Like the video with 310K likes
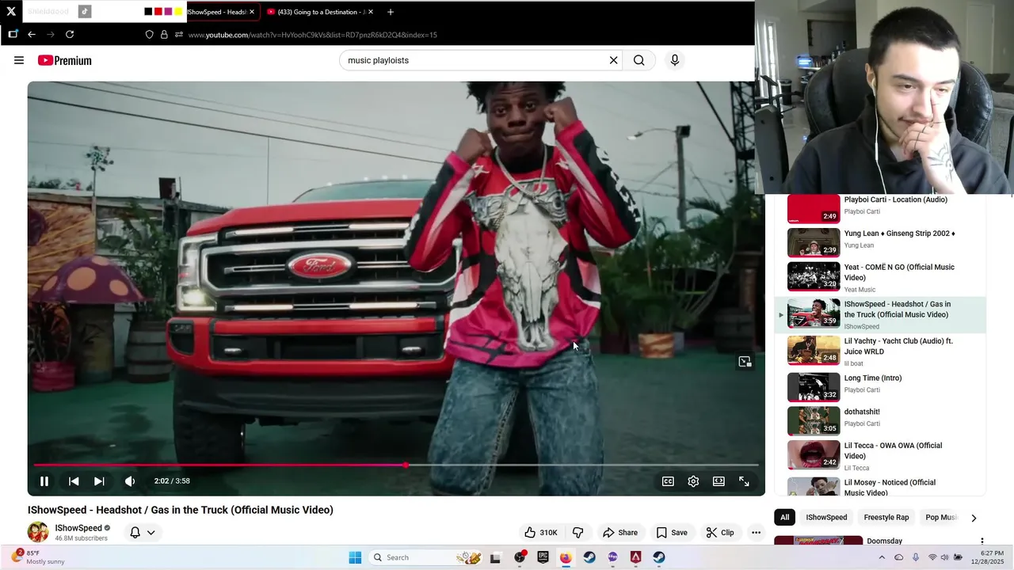The image size is (1014, 570). (541, 533)
